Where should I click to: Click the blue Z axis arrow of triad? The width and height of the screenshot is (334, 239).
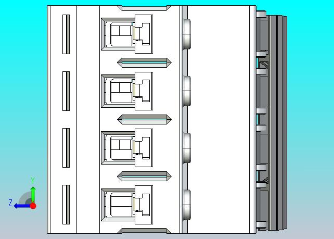(22, 206)
